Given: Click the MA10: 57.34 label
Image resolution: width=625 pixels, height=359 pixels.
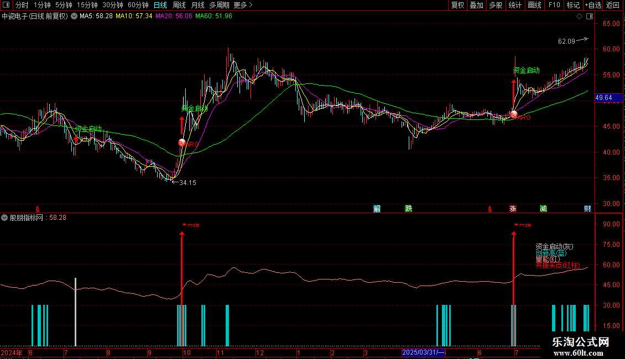Looking at the screenshot, I should (134, 17).
